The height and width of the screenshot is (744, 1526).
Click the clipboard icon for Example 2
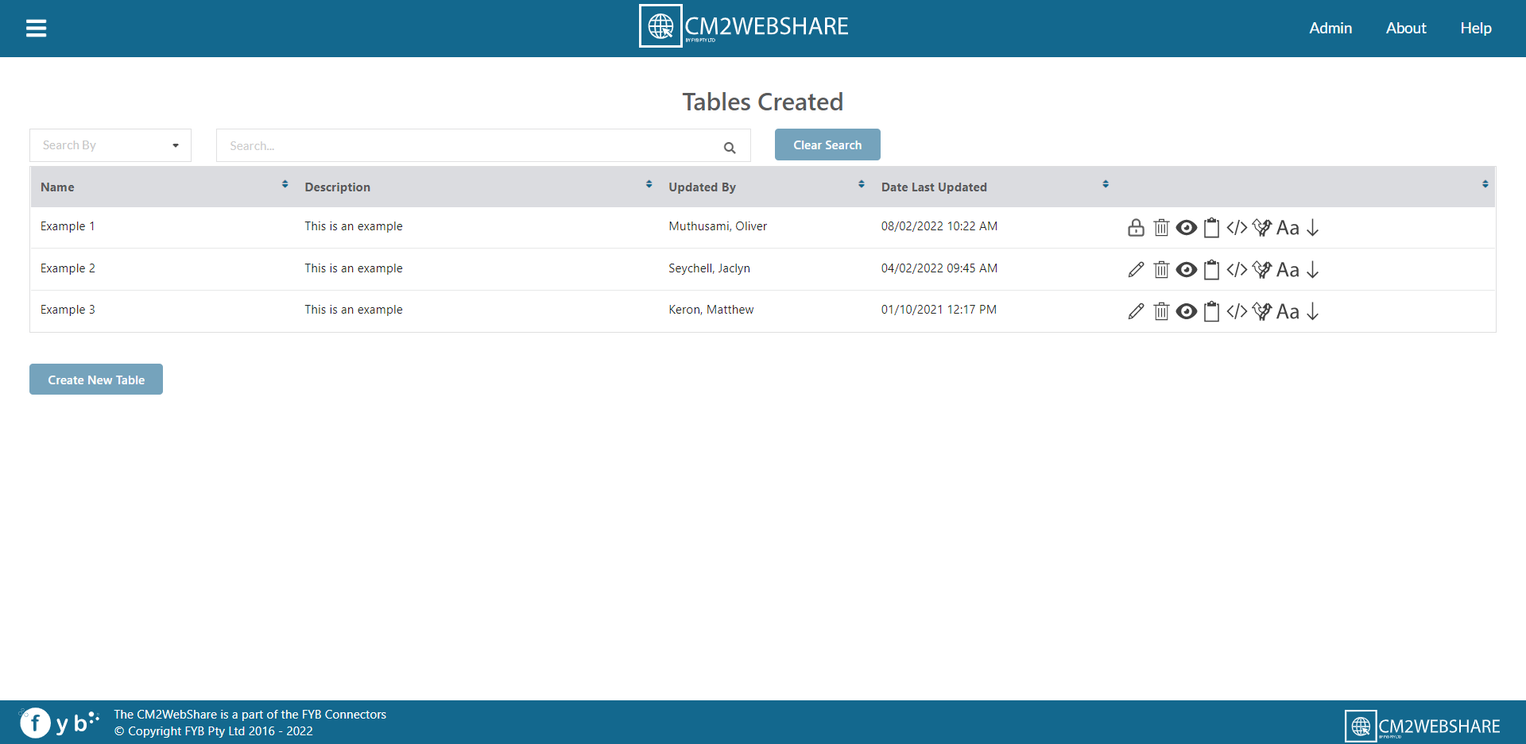1211,270
